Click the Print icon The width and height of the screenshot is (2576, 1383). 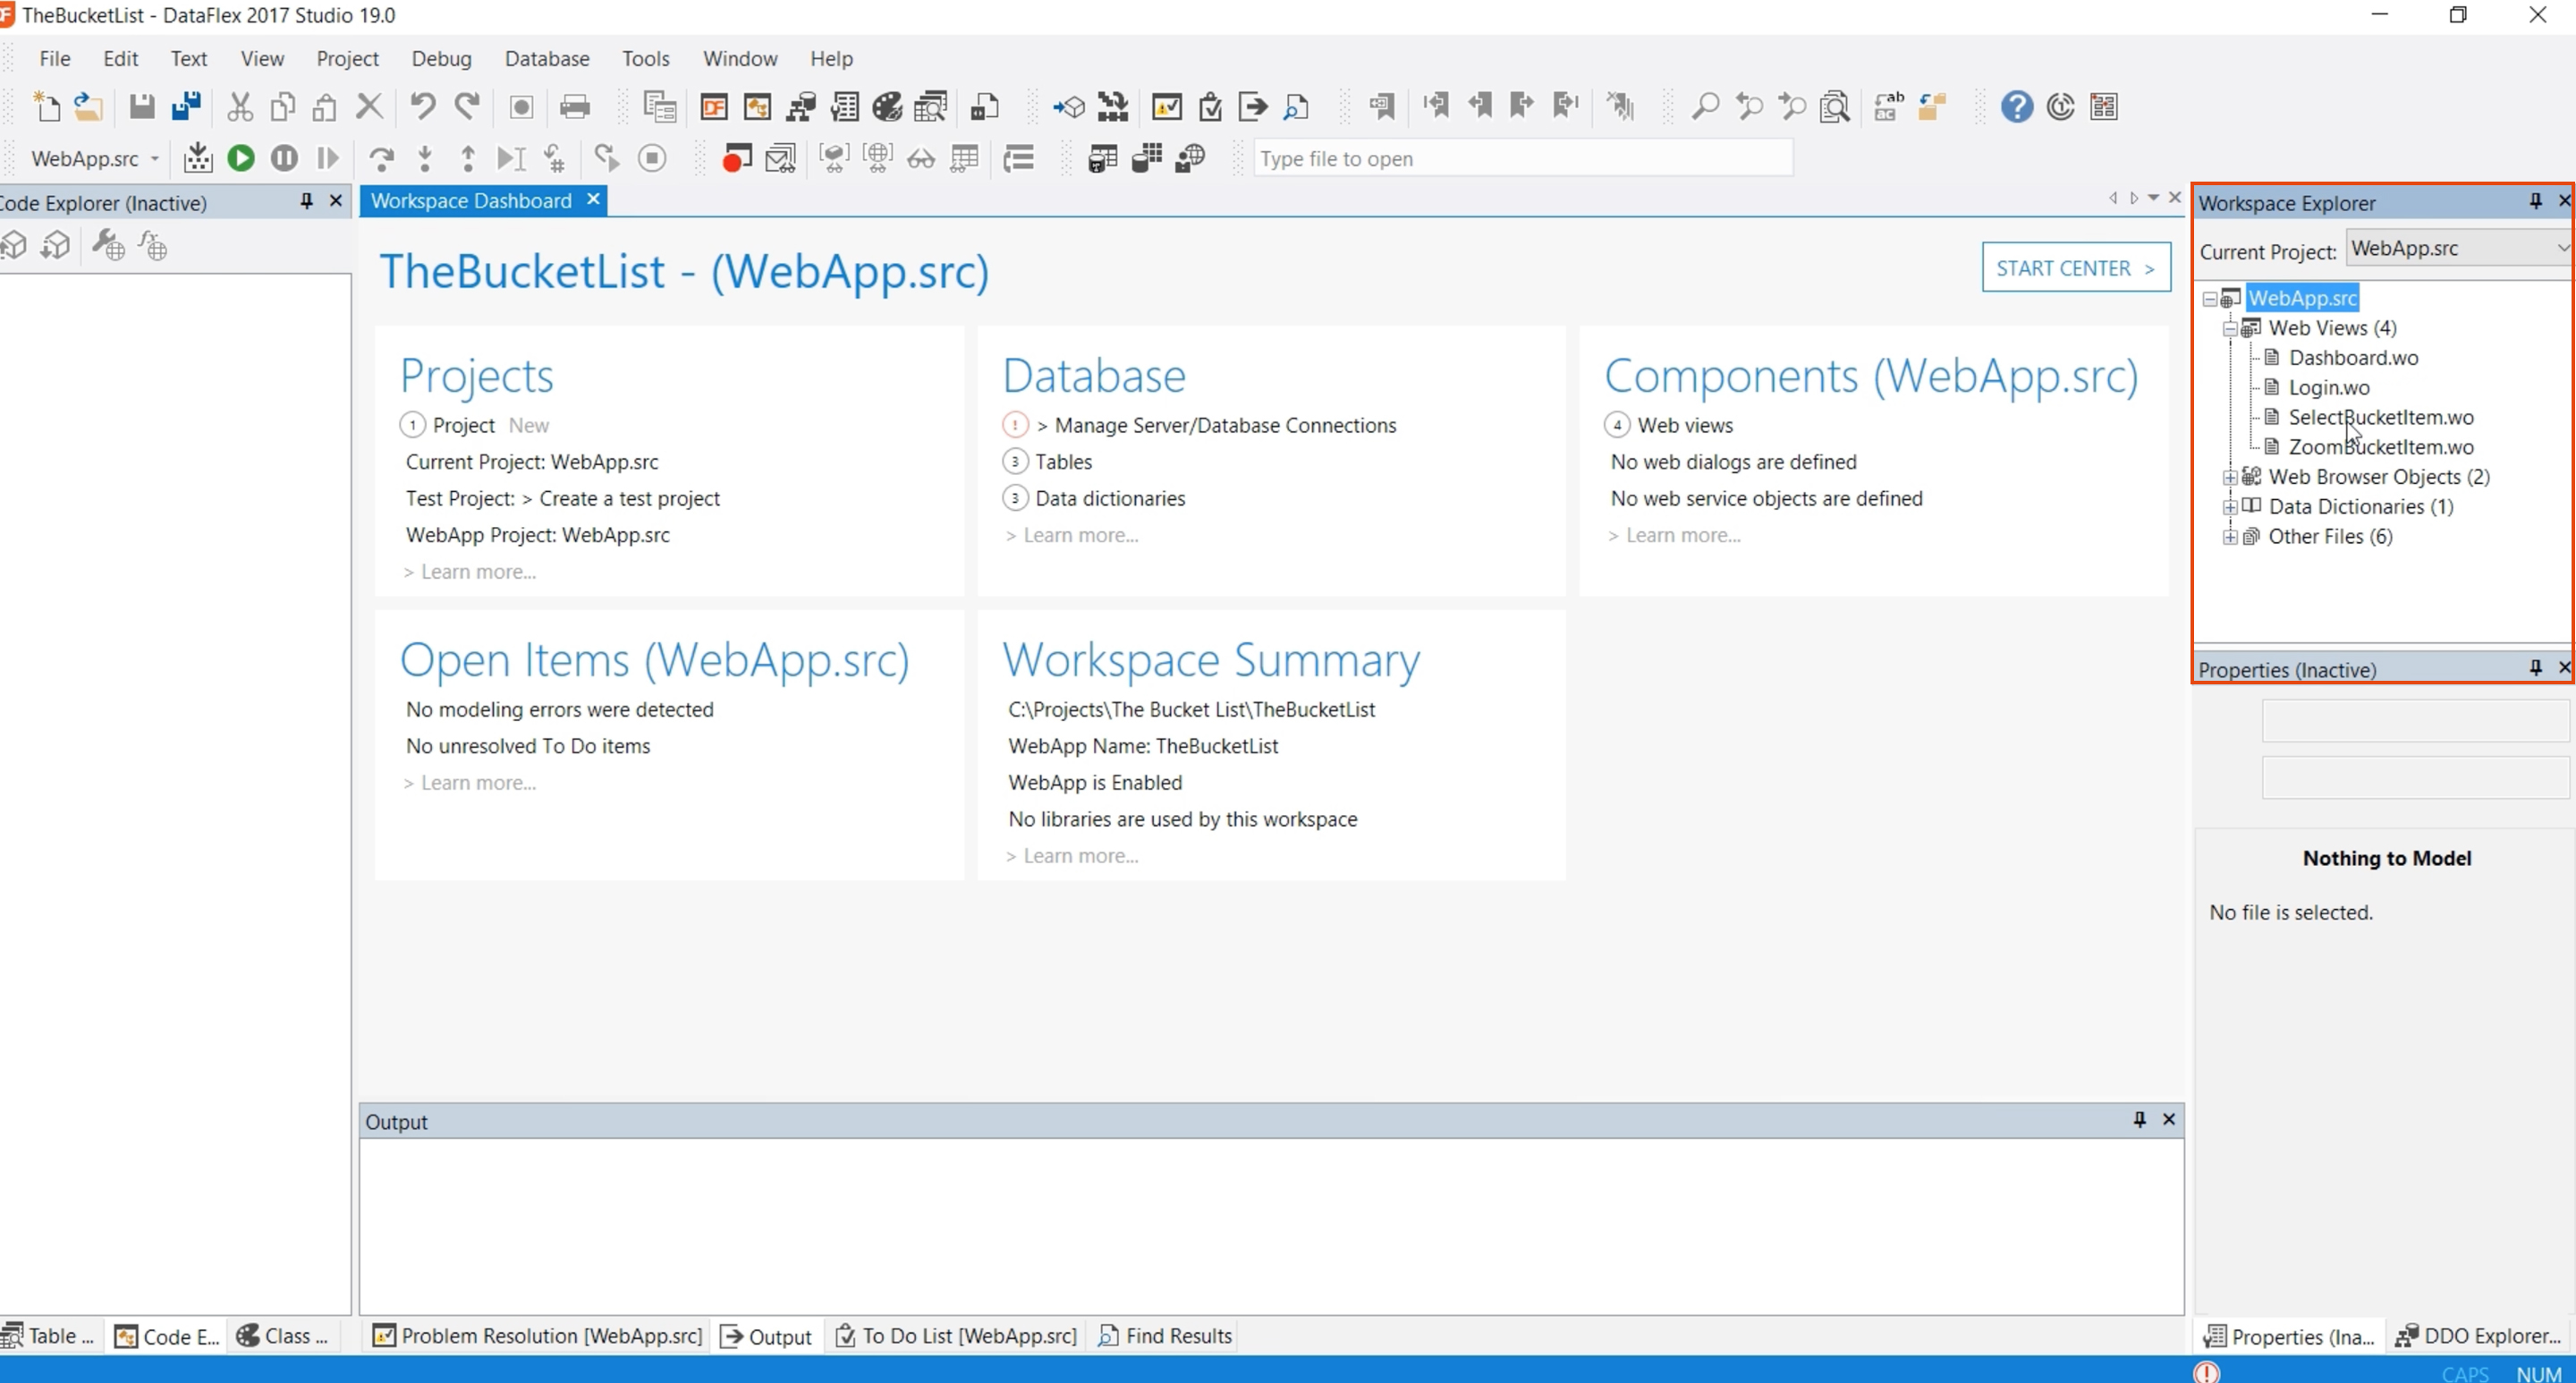coord(574,106)
